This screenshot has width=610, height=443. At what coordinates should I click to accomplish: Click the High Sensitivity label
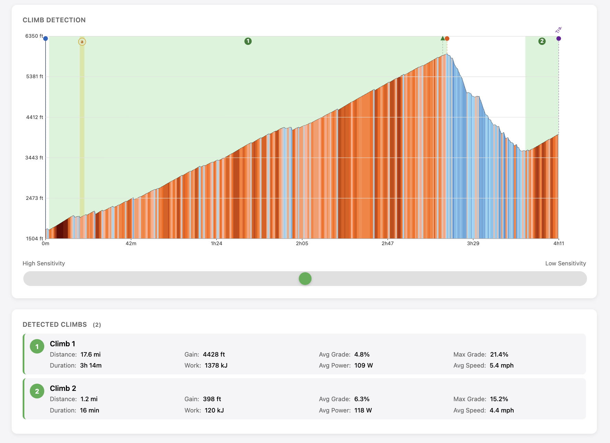point(44,263)
